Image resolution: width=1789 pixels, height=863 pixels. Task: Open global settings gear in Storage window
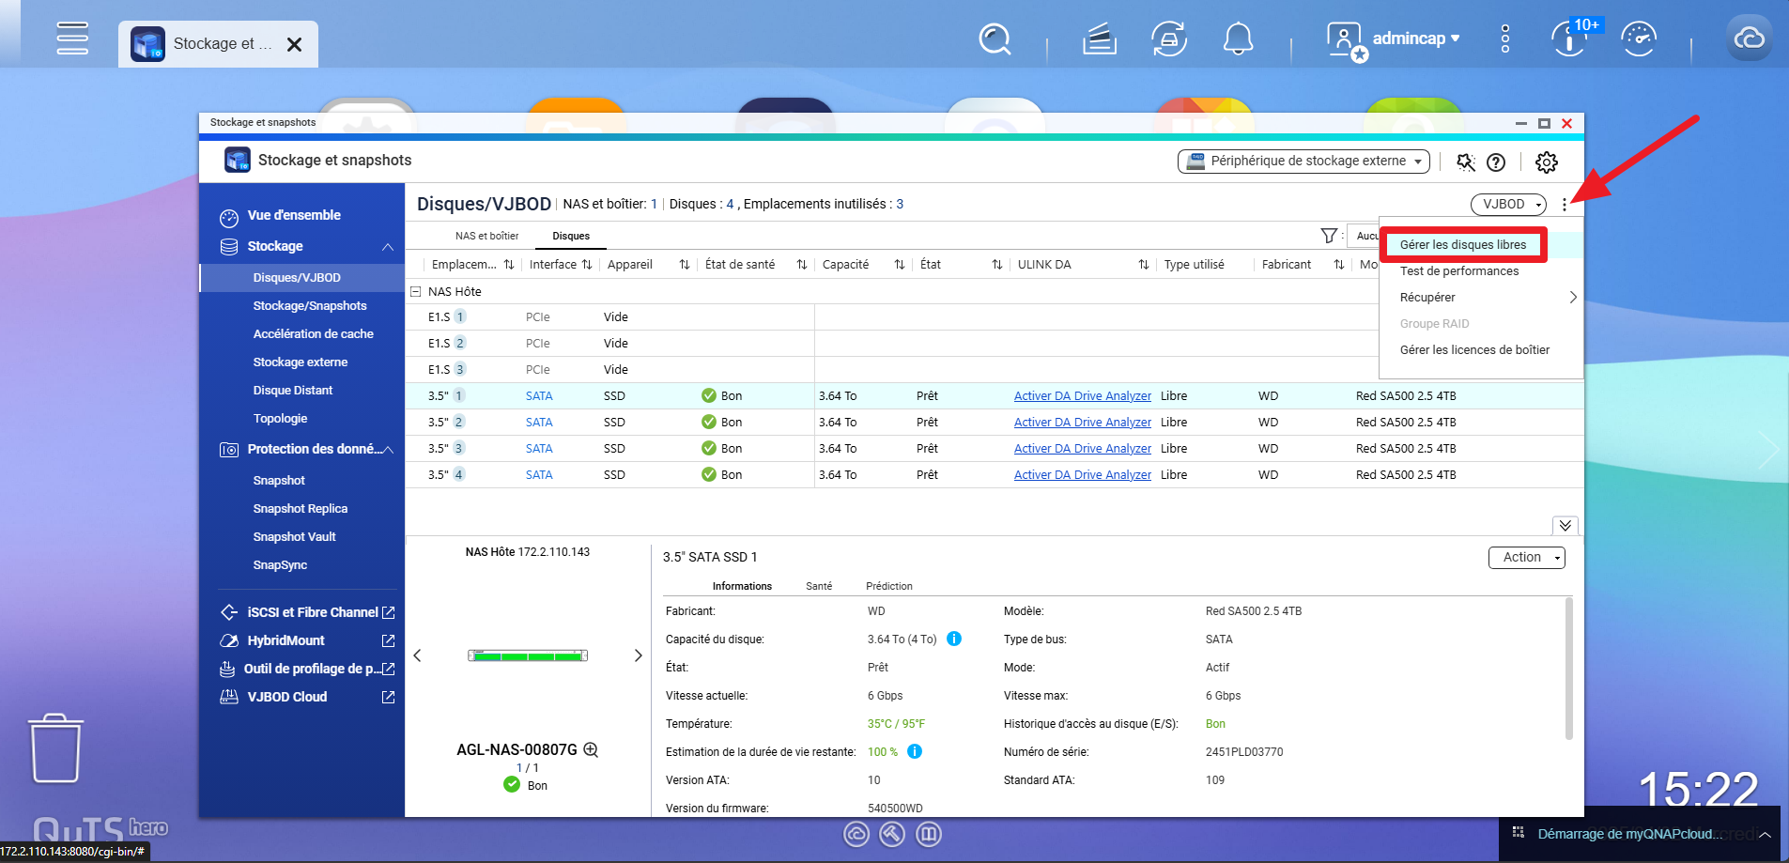pos(1546,162)
